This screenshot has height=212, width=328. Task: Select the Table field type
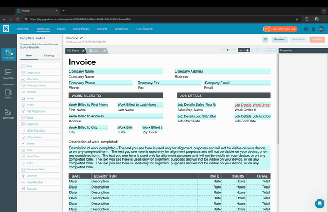coord(40,117)
